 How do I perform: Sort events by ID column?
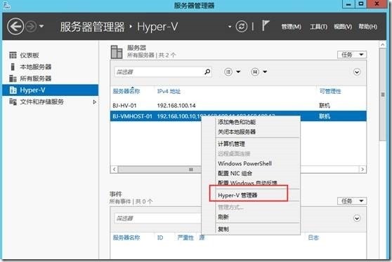coord(160,237)
